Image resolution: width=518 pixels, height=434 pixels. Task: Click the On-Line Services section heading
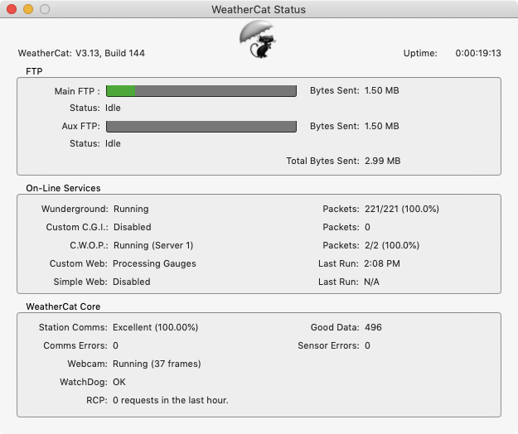pos(63,188)
